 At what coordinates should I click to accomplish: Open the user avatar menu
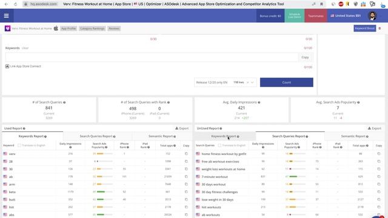click(x=372, y=16)
